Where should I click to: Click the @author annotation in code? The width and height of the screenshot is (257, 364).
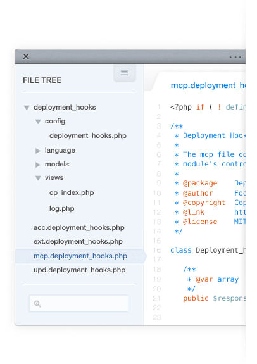tap(197, 193)
